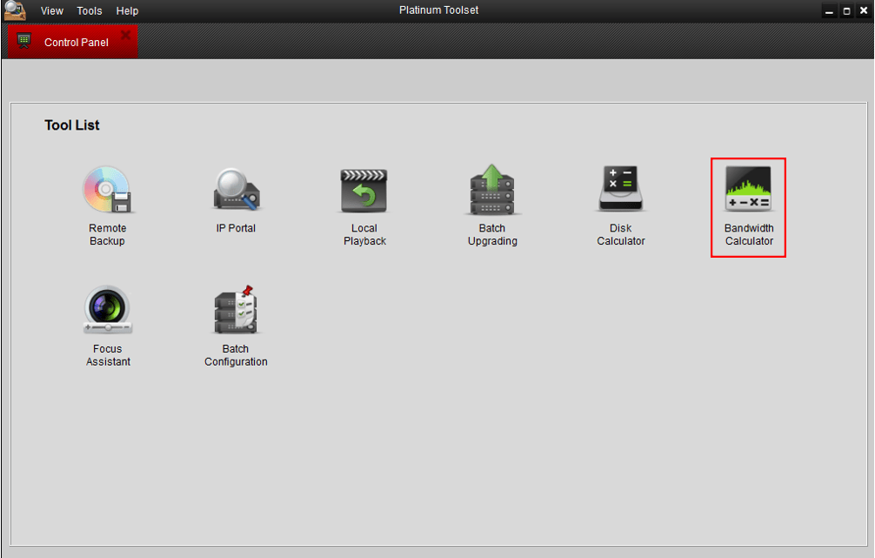Click the Control Panel tab icon
The width and height of the screenshot is (875, 558).
pos(23,40)
